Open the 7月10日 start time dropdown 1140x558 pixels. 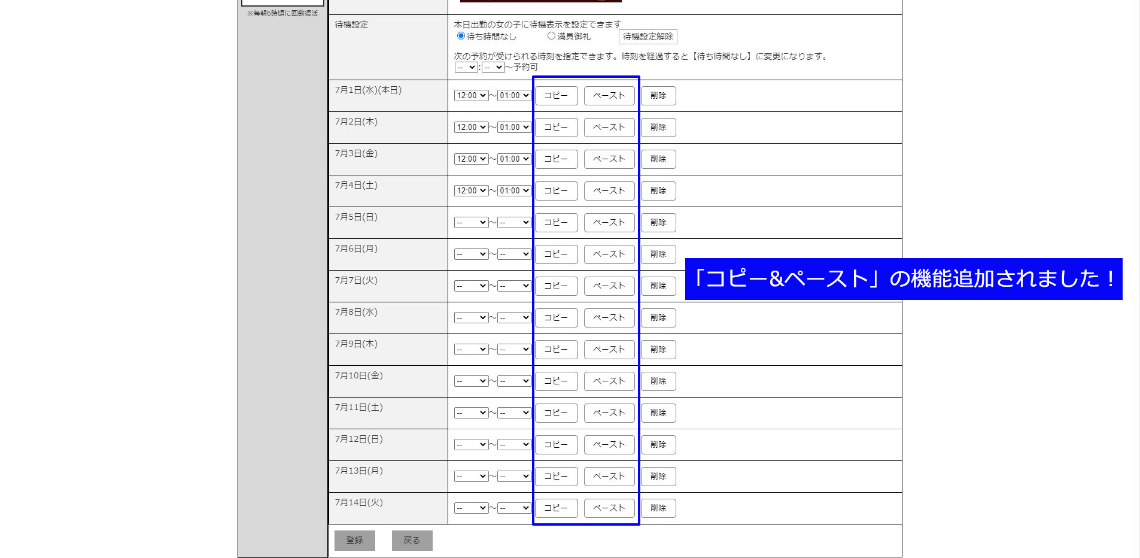pos(472,381)
